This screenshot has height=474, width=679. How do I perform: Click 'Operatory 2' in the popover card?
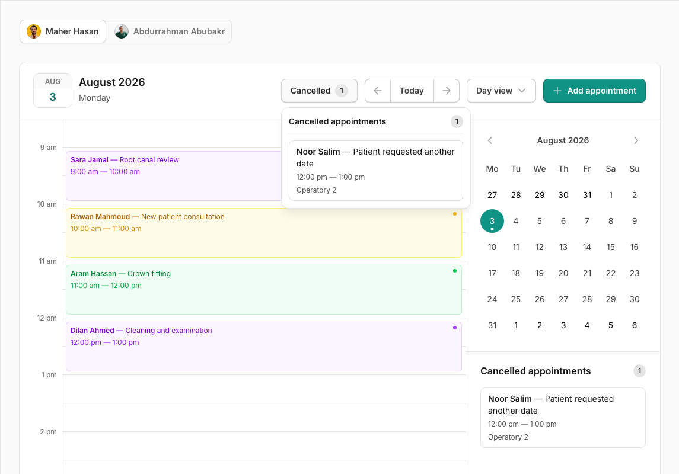pos(317,190)
